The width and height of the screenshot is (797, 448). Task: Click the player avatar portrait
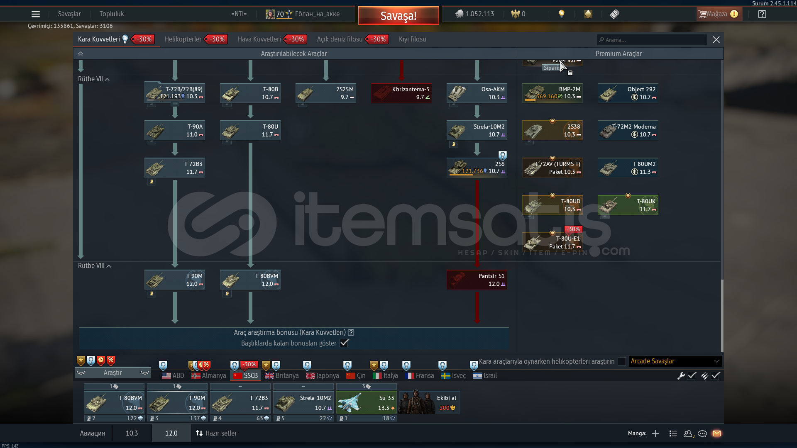[x=270, y=14]
